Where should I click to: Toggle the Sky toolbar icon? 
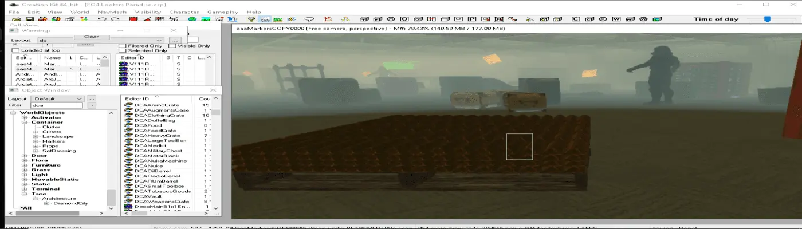pos(265,19)
